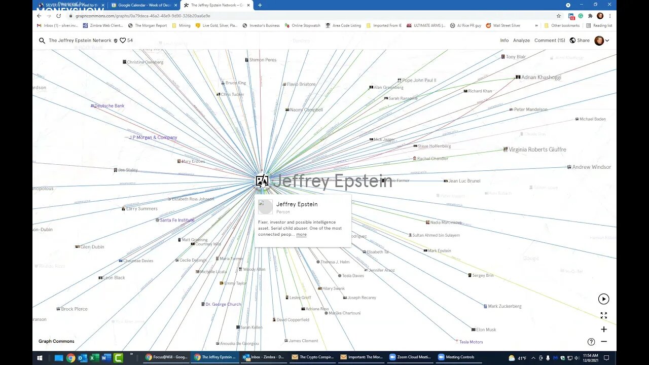Open Excel from the taskbar
Image resolution: width=649 pixels, height=365 pixels.
pyautogui.click(x=94, y=357)
